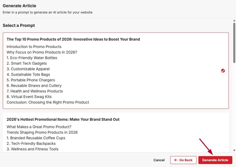Click the "Wellness and Fitness Tools" entry
The height and width of the screenshot is (167, 236).
pos(33,149)
